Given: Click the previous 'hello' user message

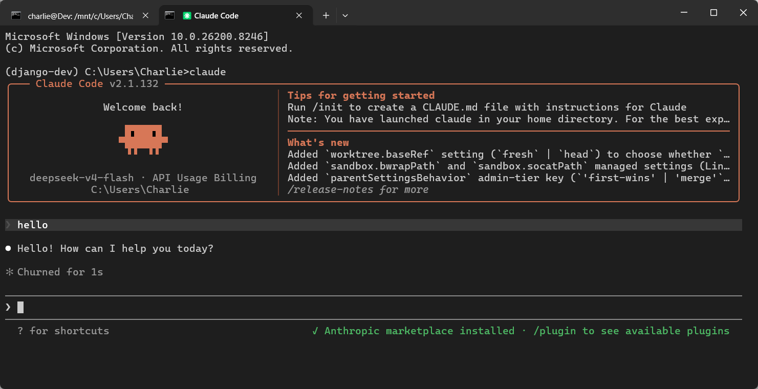Looking at the screenshot, I should pos(373,225).
